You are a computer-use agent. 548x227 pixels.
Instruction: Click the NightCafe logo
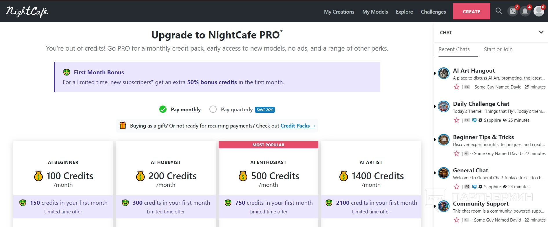point(27,11)
